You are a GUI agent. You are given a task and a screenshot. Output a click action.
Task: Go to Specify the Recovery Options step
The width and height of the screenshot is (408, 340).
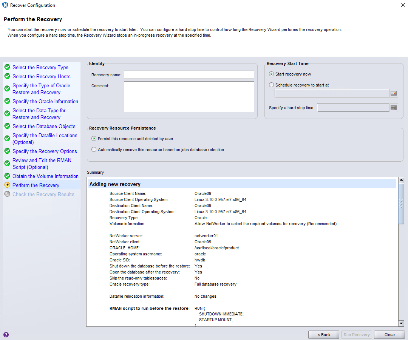[45, 151]
